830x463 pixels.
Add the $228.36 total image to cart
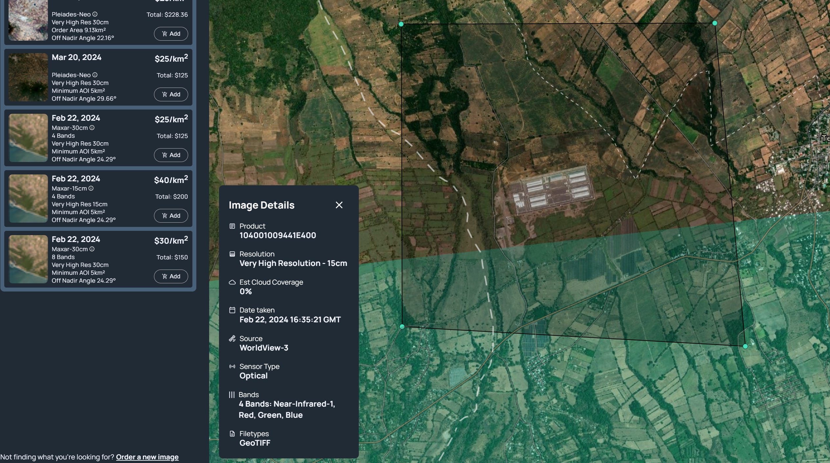(x=171, y=34)
